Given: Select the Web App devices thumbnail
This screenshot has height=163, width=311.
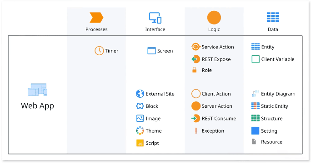Looking at the screenshot, I should coord(37,90).
